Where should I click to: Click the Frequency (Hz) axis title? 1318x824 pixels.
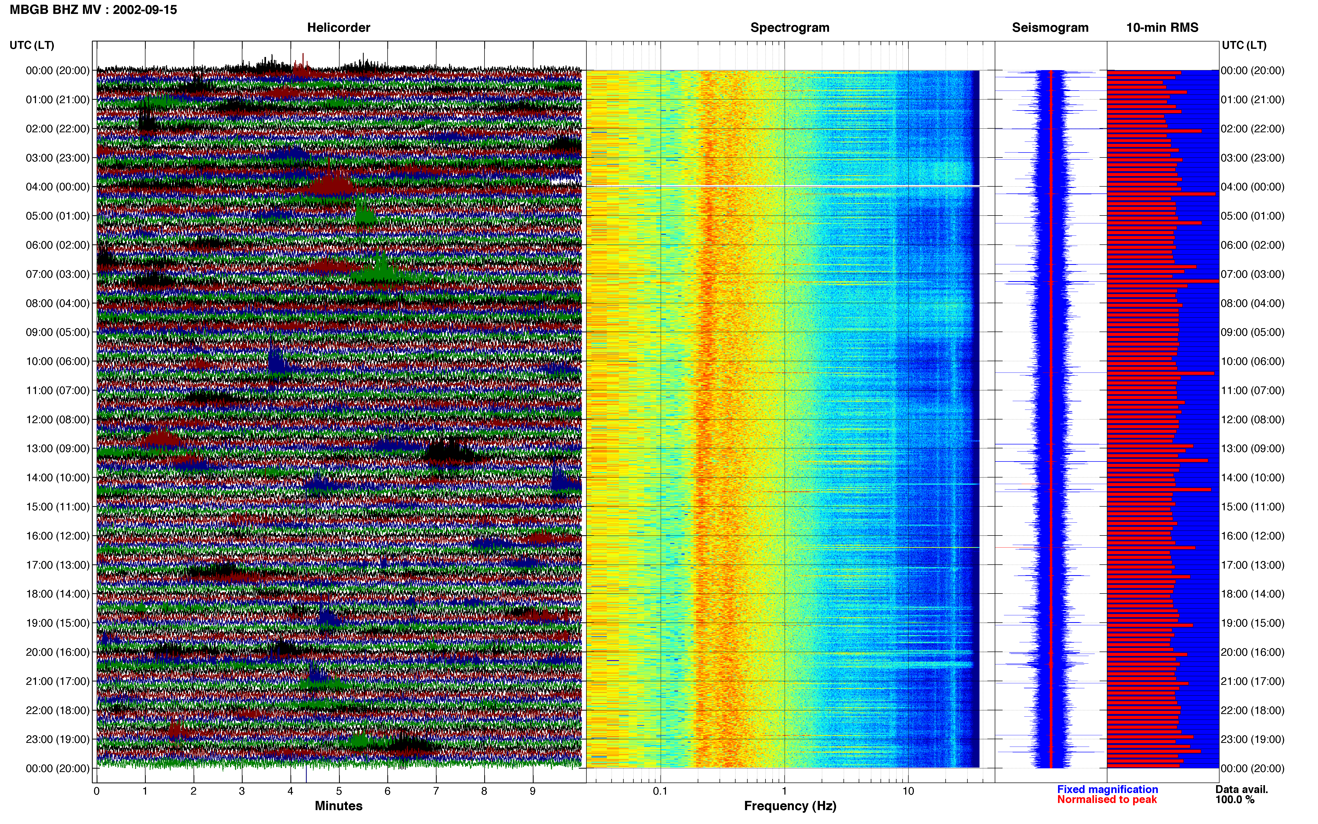tap(790, 806)
